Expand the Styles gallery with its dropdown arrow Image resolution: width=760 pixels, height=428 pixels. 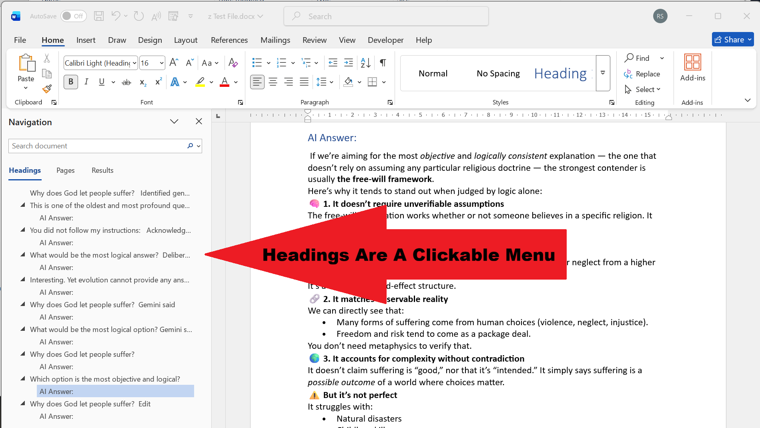tap(603, 73)
